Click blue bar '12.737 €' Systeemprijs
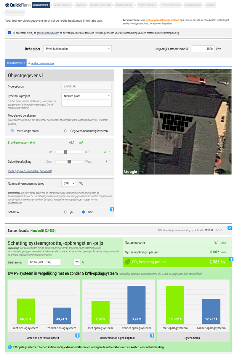This screenshot has height=354, width=237. (x=211, y=311)
